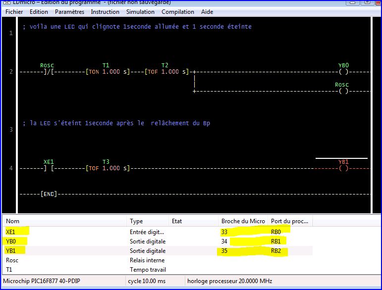This screenshot has height=290, width=382.
Task: Select the Rosc row in the I/O list
Action: click(158, 260)
